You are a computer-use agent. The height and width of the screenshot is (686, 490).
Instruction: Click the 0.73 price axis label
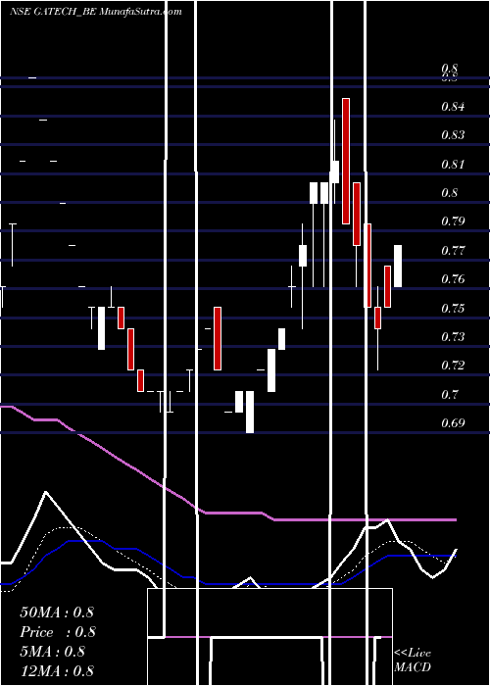point(453,337)
